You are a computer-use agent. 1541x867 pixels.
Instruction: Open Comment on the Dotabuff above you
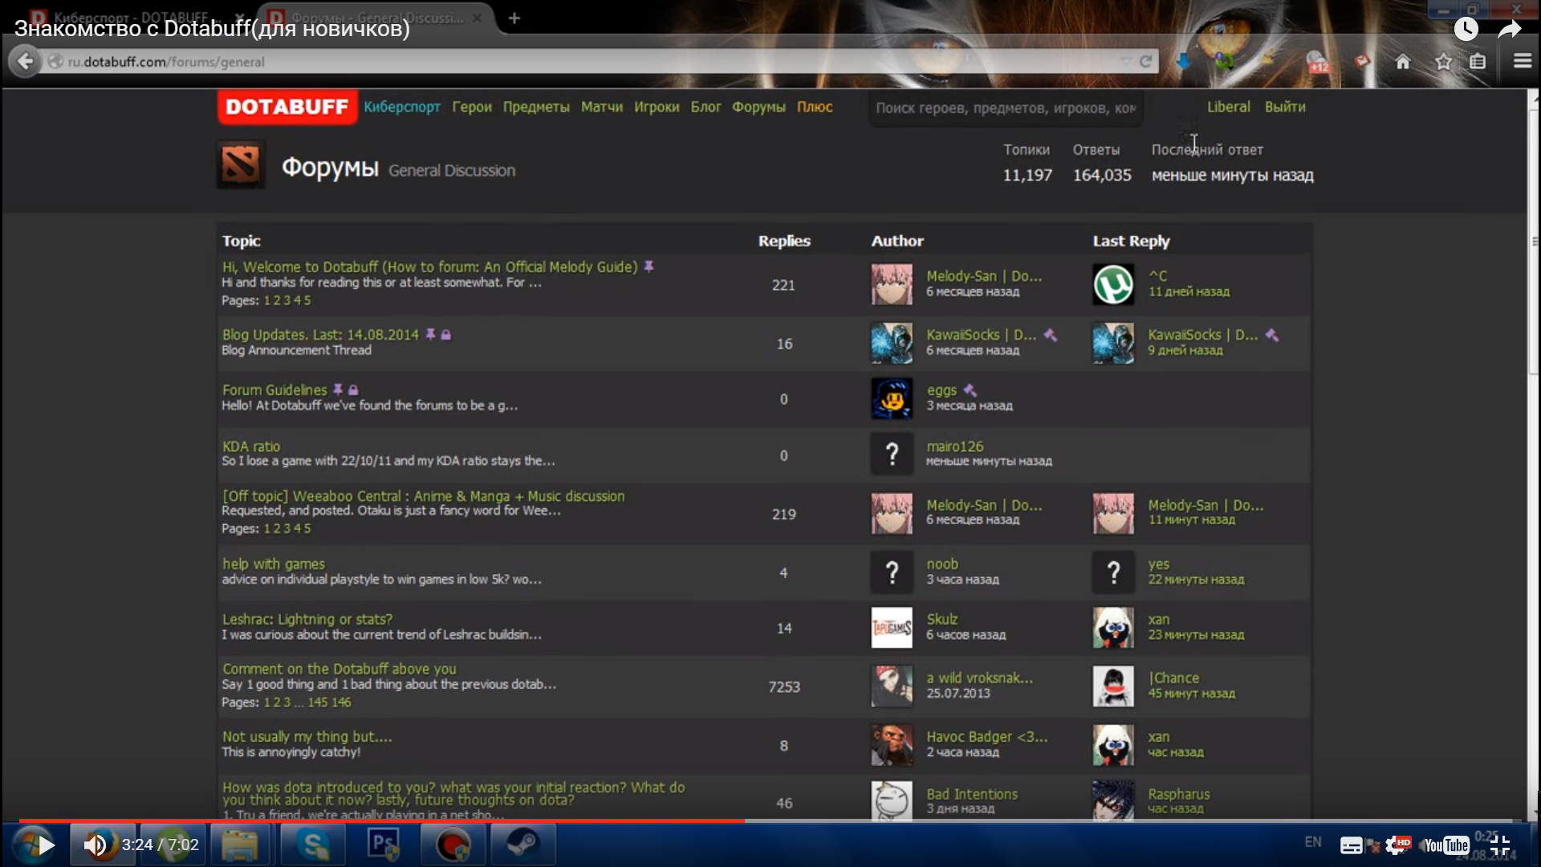pyautogui.click(x=340, y=669)
